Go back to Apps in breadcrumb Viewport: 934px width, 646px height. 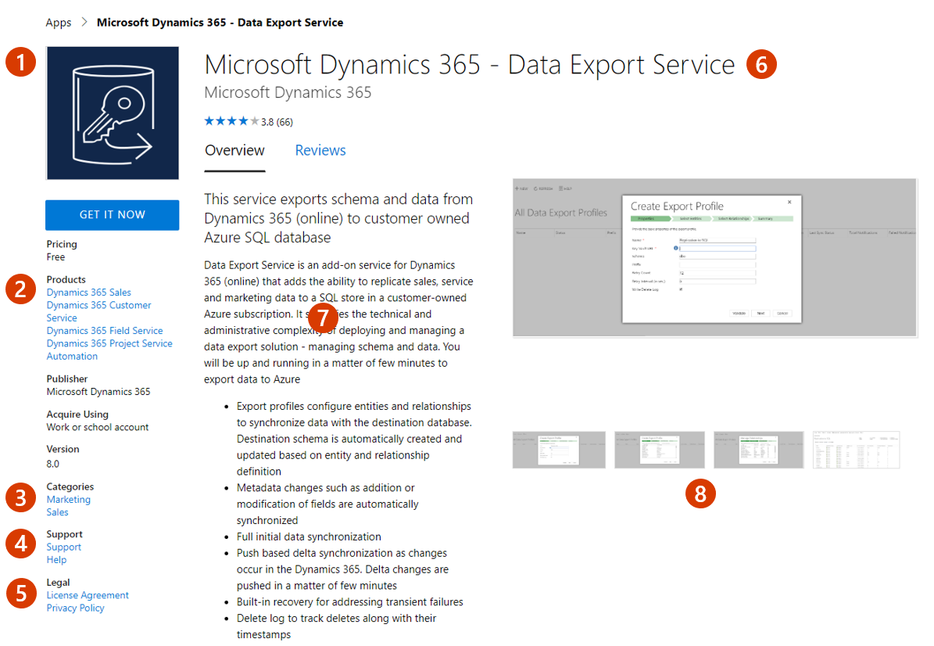59,23
